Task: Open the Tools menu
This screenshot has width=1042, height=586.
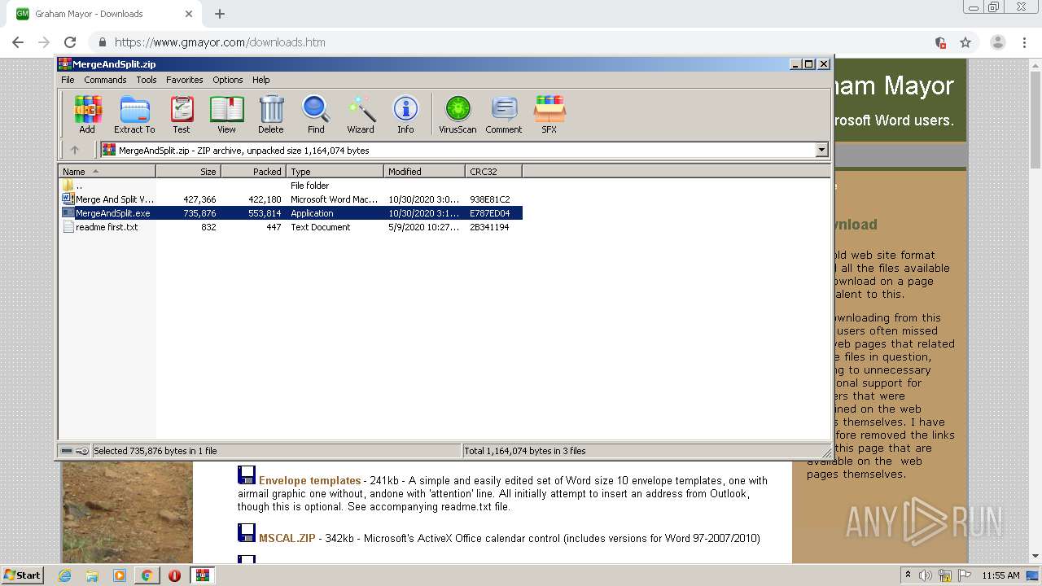Action: pos(147,80)
